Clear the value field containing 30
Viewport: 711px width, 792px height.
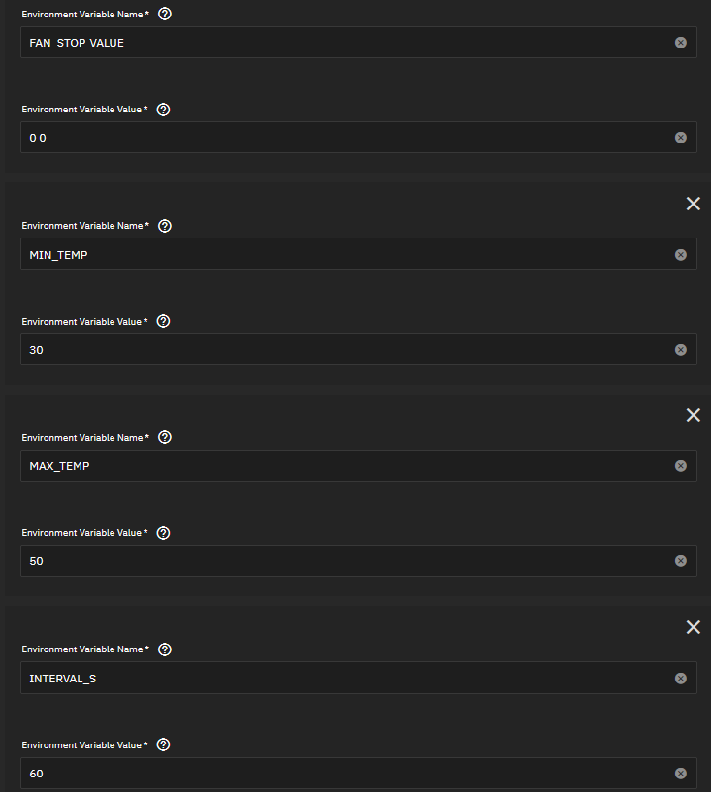click(x=680, y=350)
